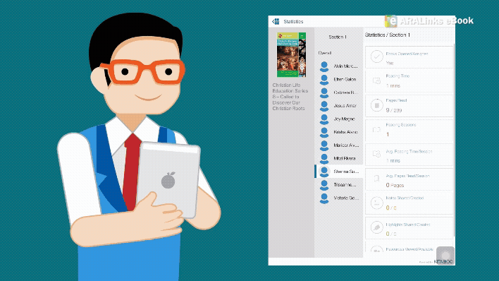Image resolution: width=499 pixels, height=281 pixels.
Task: Select the Overall entry above the student list
Action: pyautogui.click(x=325, y=53)
